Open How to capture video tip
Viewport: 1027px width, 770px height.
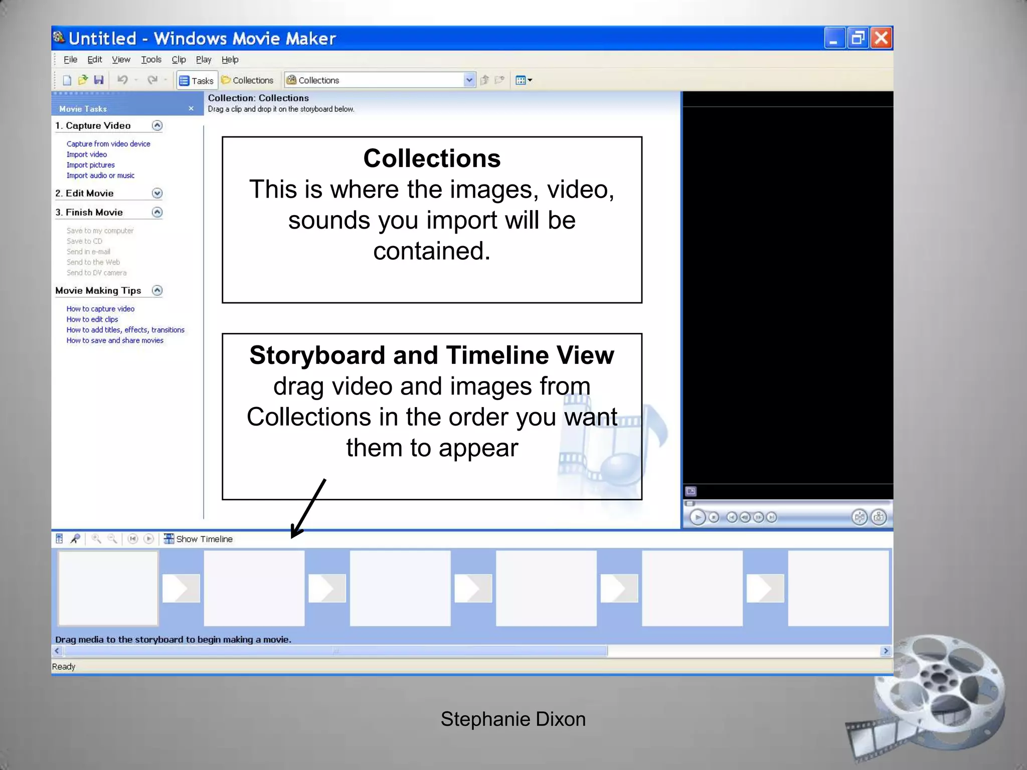point(100,309)
